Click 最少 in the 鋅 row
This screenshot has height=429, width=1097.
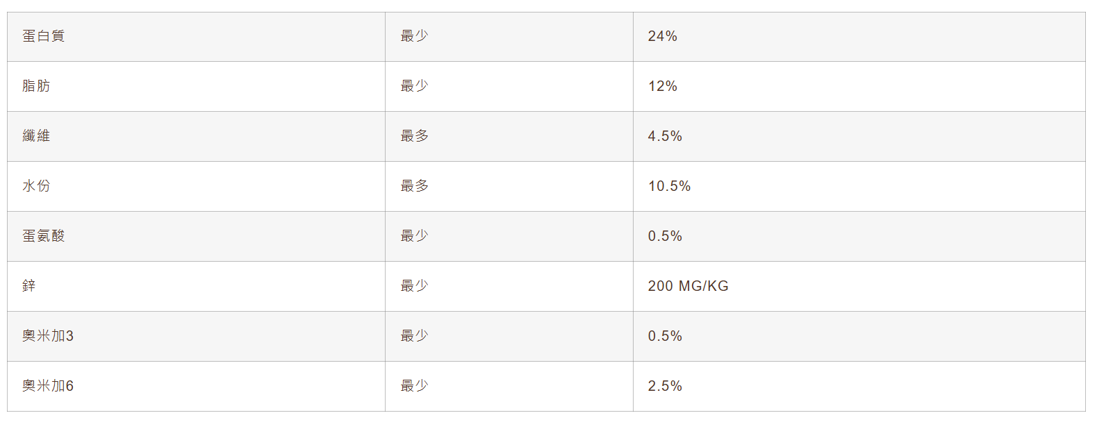click(x=414, y=286)
